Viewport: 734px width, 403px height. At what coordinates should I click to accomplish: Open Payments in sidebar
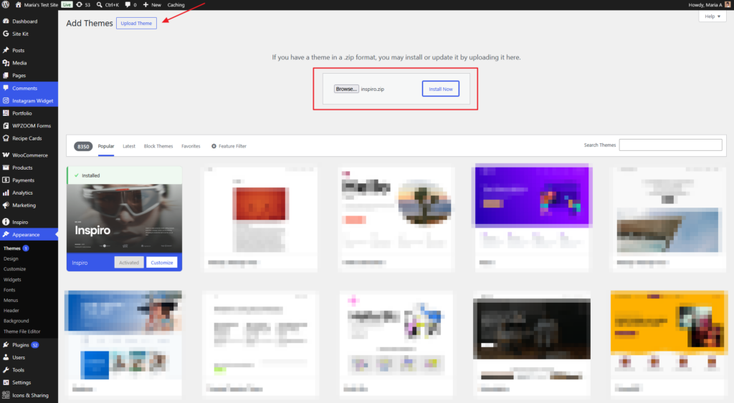(x=23, y=180)
